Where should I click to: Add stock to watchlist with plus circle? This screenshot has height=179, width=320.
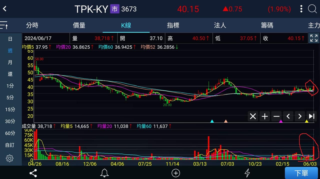point(176,173)
